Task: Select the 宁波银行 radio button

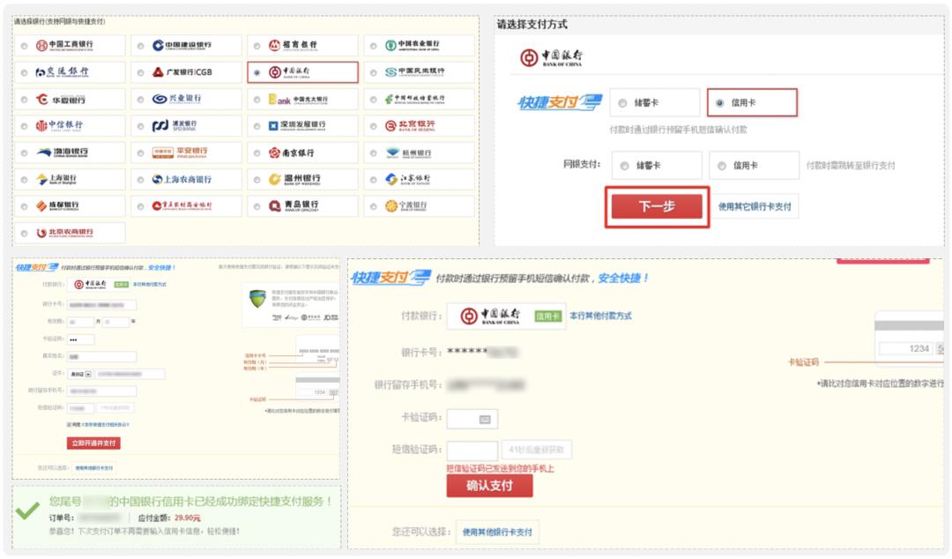Action: [374, 206]
